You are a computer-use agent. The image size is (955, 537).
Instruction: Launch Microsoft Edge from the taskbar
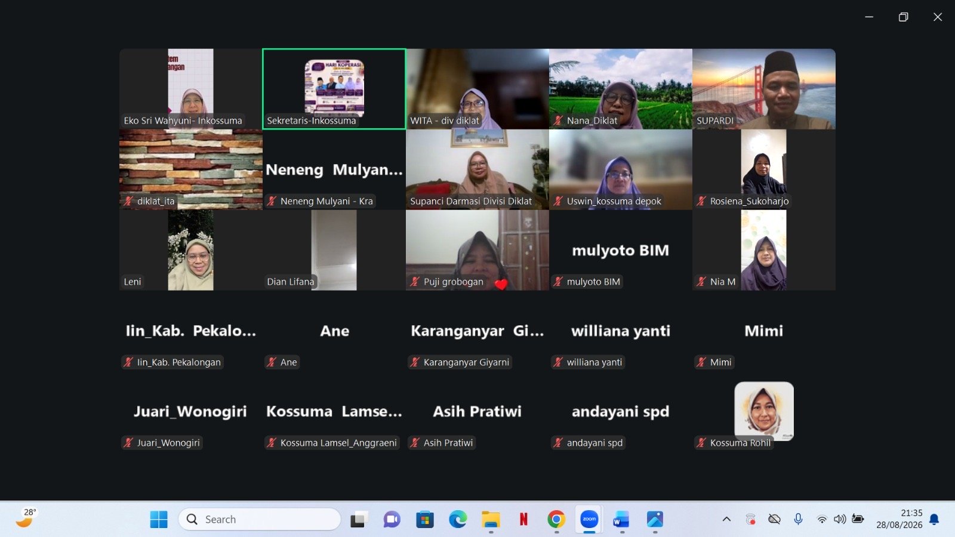coord(458,519)
